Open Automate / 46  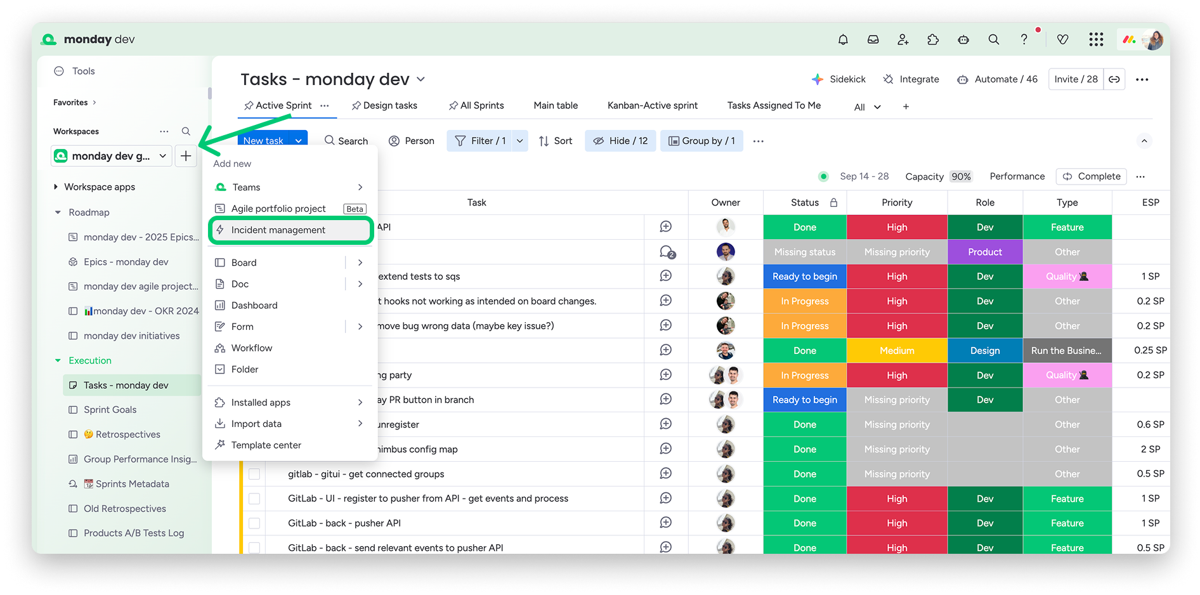[x=998, y=79]
